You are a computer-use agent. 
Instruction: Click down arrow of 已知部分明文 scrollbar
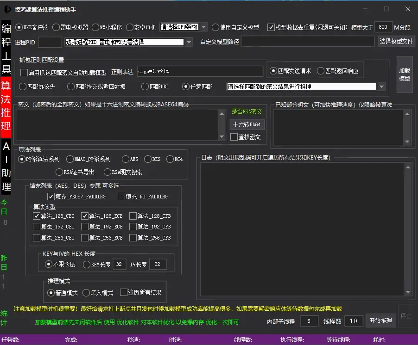407,142
